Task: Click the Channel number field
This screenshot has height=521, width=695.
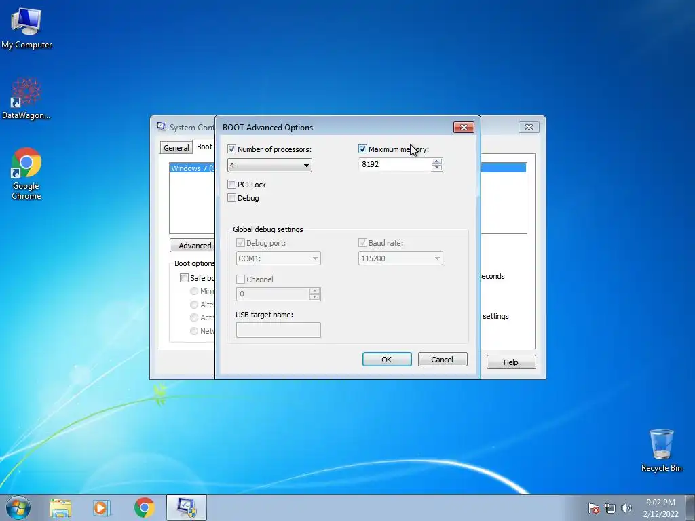Action: click(273, 294)
